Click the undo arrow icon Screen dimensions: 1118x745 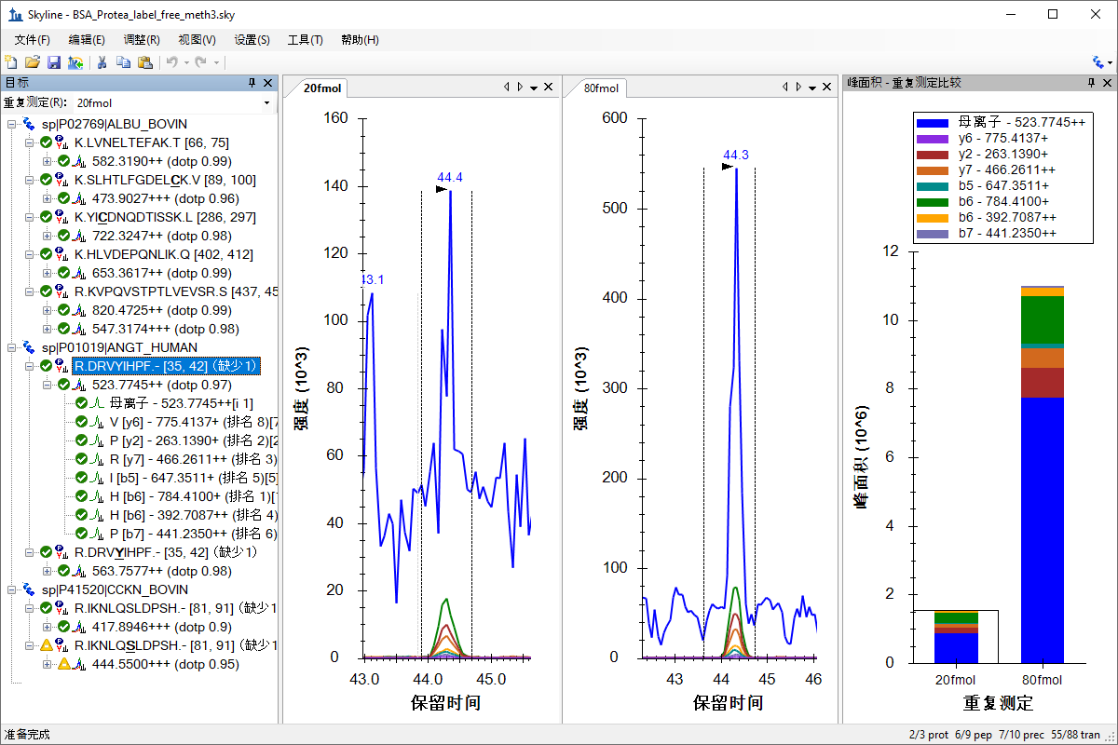pyautogui.click(x=171, y=61)
